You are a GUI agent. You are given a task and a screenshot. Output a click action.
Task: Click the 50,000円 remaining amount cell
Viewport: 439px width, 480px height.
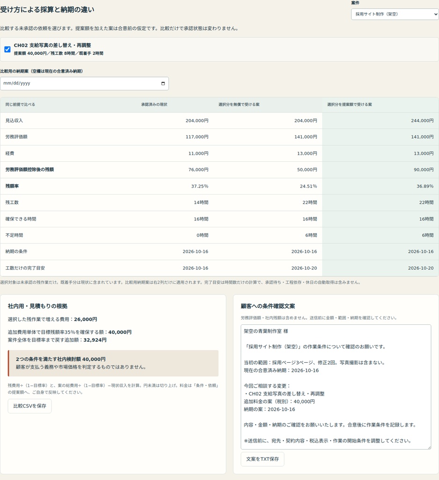click(307, 170)
